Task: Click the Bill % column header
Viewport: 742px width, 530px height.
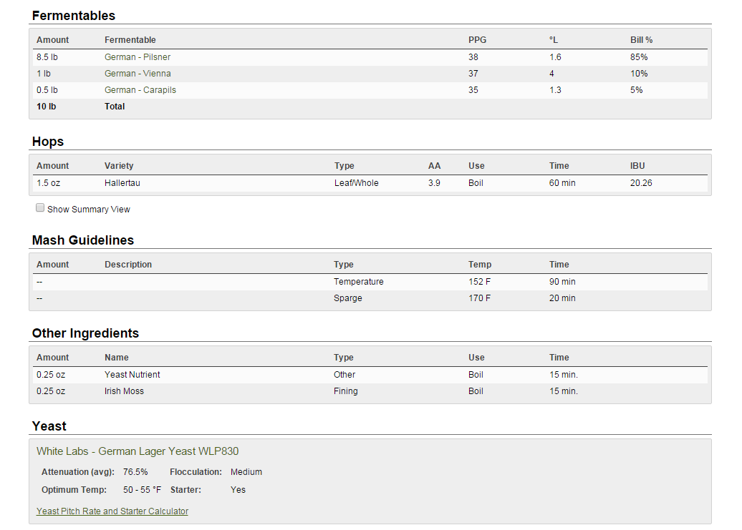Action: point(641,40)
